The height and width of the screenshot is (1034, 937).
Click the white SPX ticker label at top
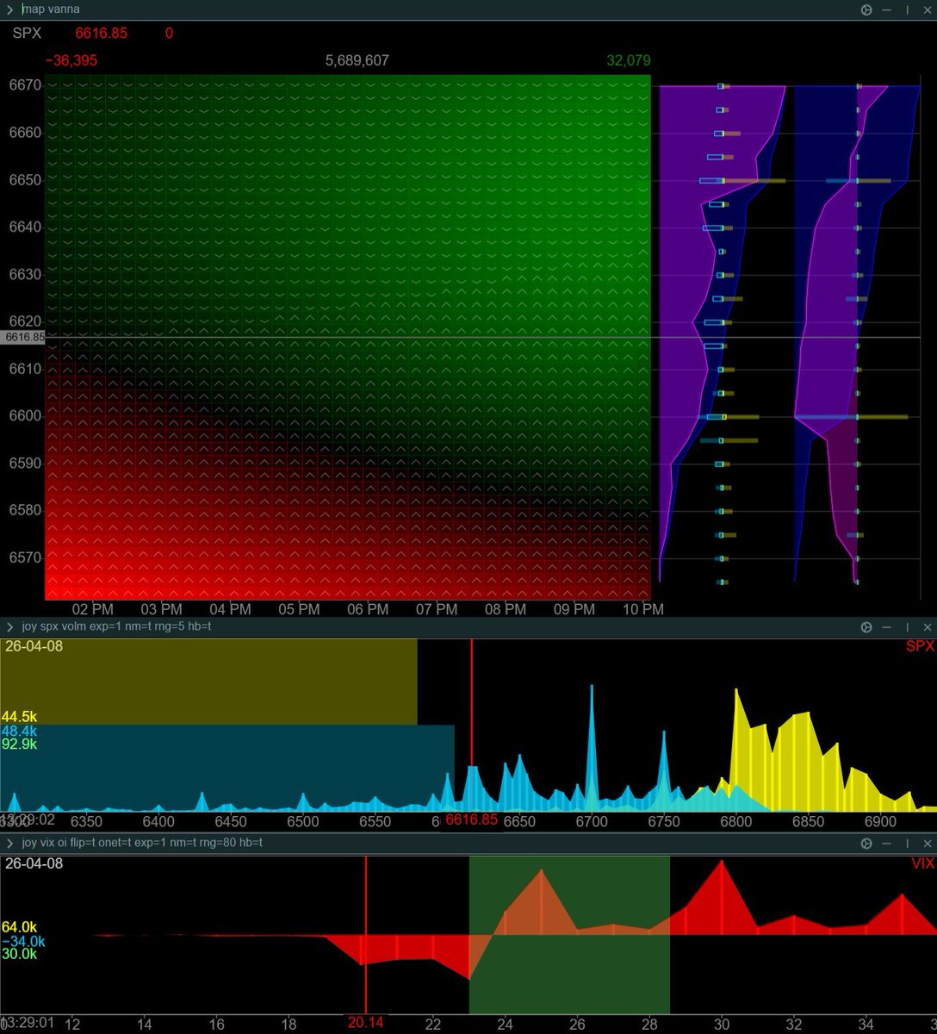27,34
